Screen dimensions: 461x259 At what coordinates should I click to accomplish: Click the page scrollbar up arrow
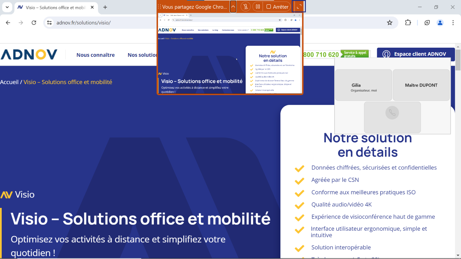coord(458,46)
